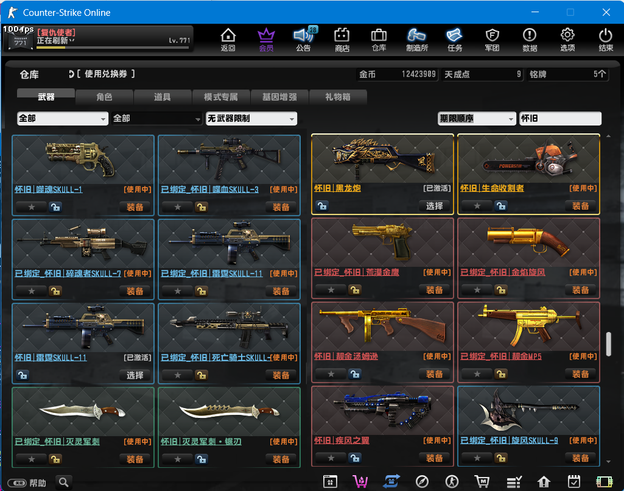The image size is (624, 491).
Task: Switch to the 武器 tab
Action: 46,96
